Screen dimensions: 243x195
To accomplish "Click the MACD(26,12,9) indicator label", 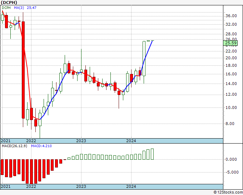I will pyautogui.click(x=14, y=146).
